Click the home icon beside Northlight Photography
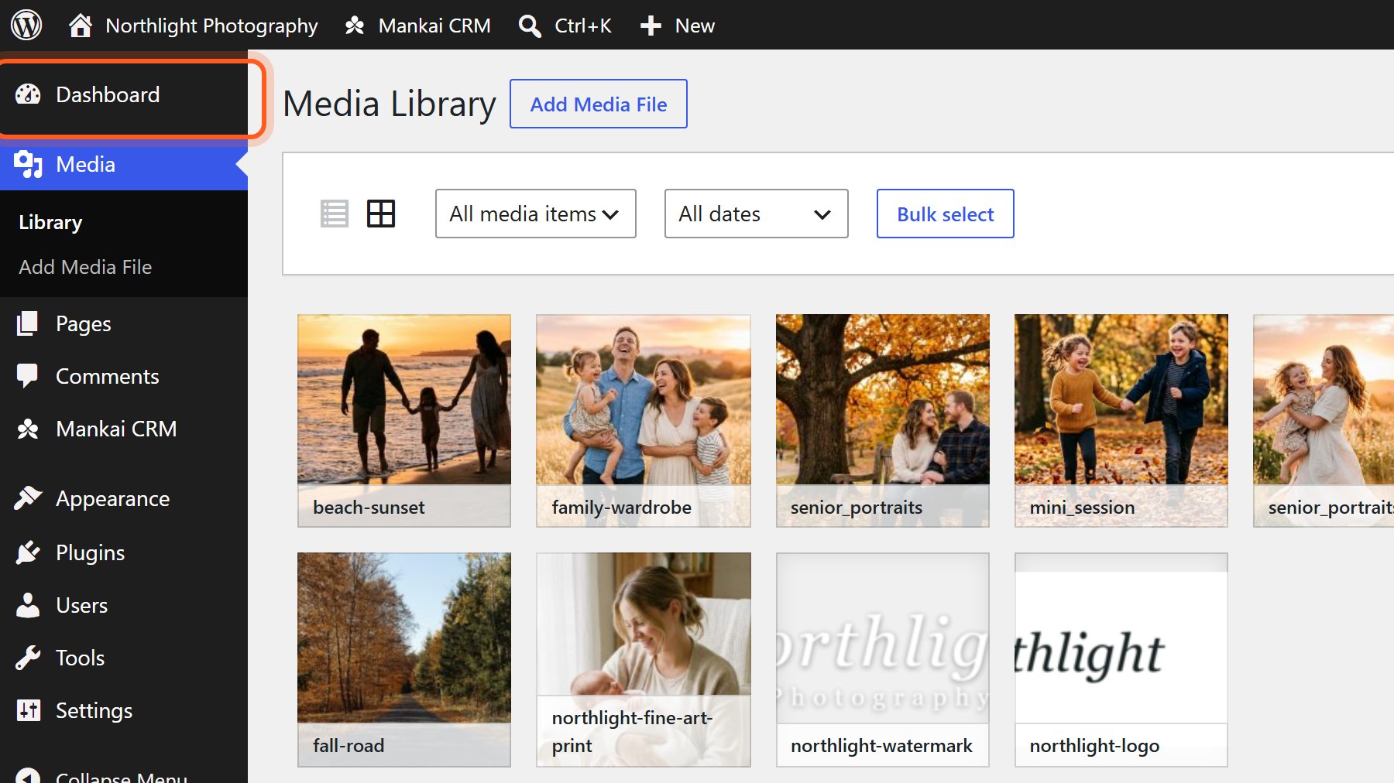Screen dimensions: 1394x783 (80, 26)
